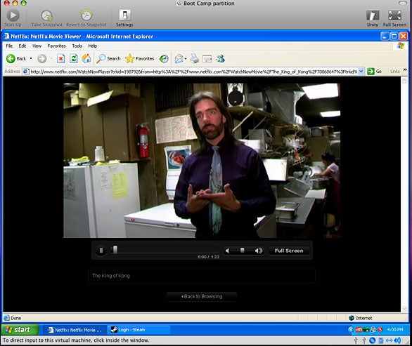The width and height of the screenshot is (412, 346).
Task: Pause the Netflix video playback
Action: coord(101,251)
